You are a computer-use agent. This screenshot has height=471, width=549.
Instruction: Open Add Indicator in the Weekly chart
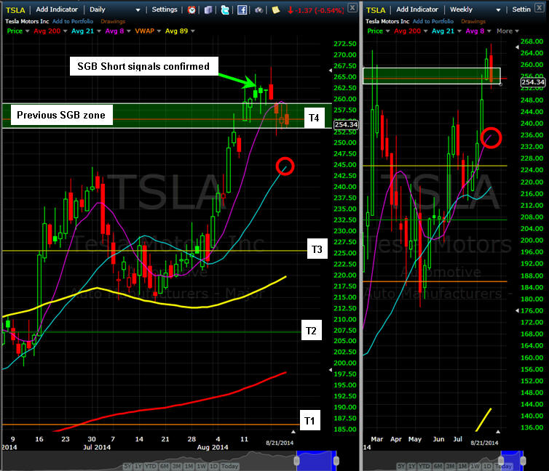point(417,9)
